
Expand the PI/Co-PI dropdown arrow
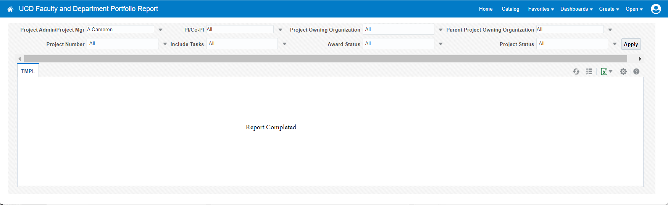[280, 30]
